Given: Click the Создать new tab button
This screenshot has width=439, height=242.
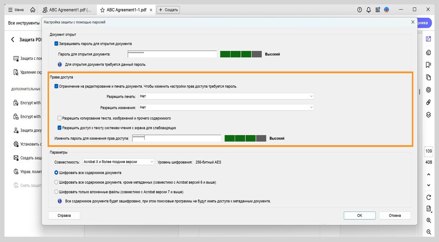Looking at the screenshot, I should [x=168, y=10].
